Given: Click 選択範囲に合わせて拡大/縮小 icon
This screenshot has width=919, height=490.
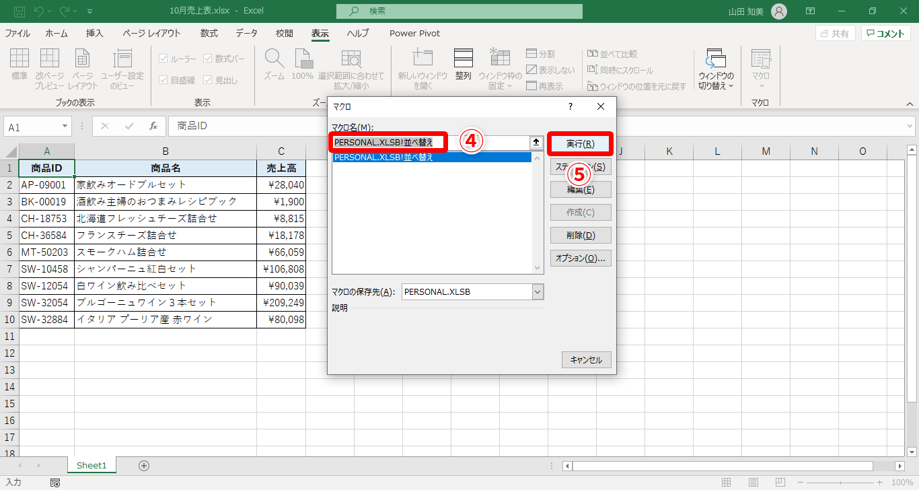Looking at the screenshot, I should (x=351, y=69).
